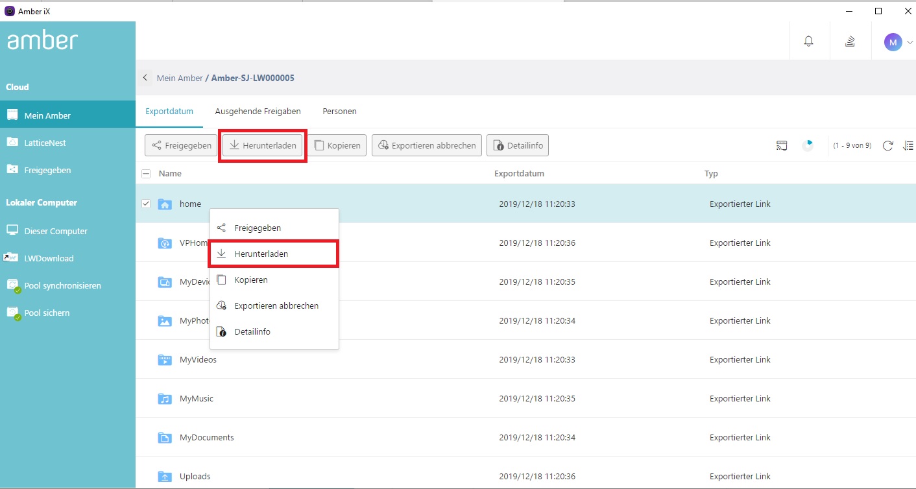Click the Freigegeben toolbar button
The image size is (916, 489).
(x=181, y=145)
